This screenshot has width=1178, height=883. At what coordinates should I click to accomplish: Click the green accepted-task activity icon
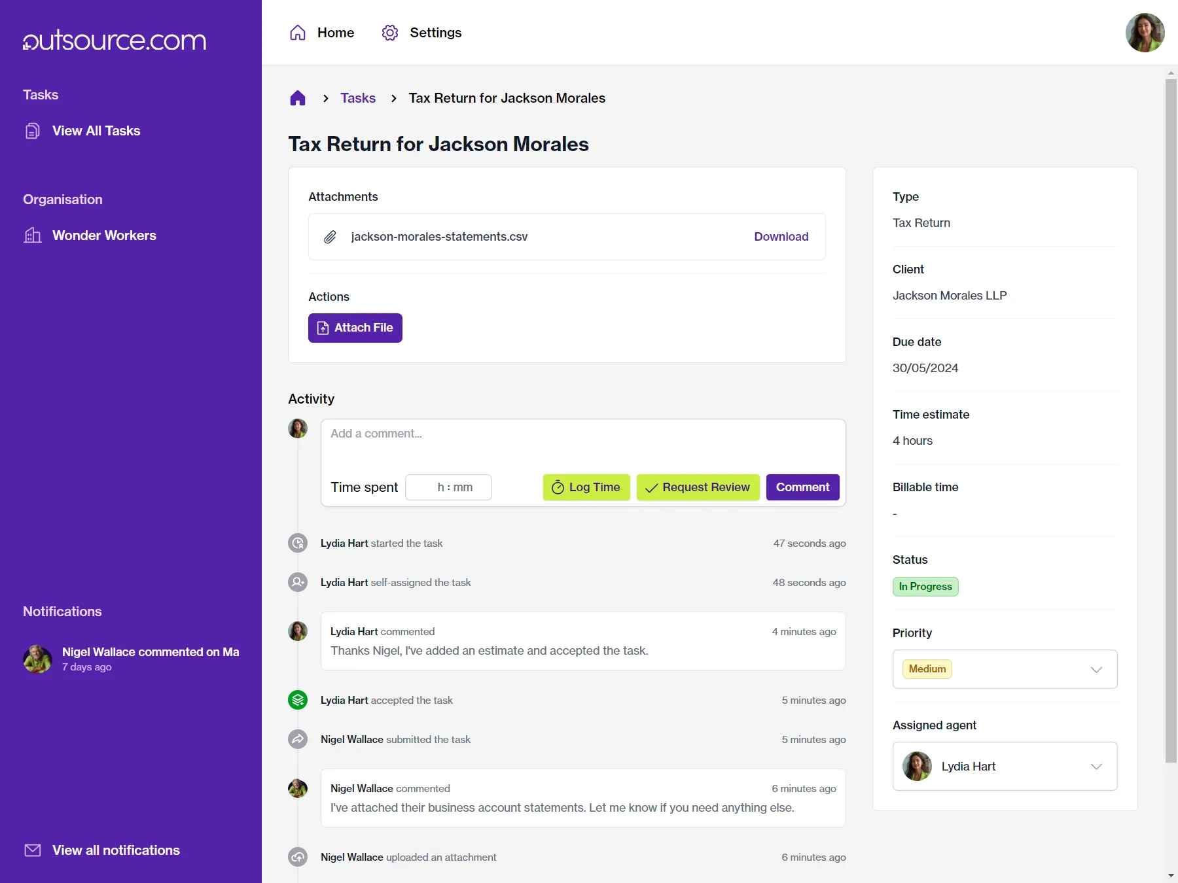(x=298, y=699)
